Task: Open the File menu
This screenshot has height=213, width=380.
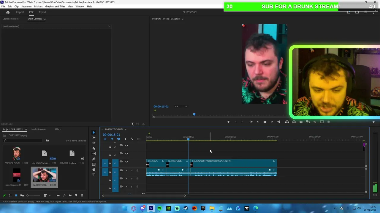Action: (x=3, y=7)
